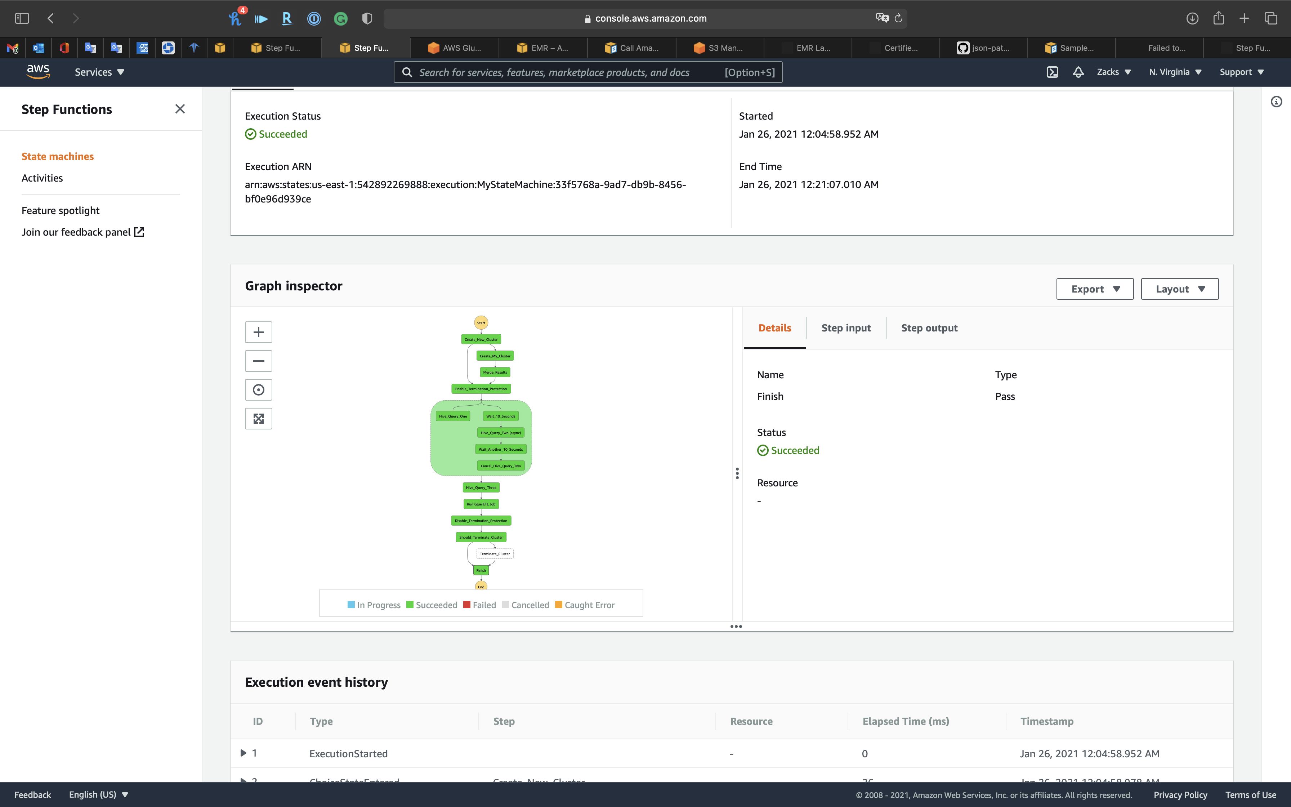Viewport: 1291px width, 807px height.
Task: Open the Export dropdown
Action: (x=1095, y=289)
